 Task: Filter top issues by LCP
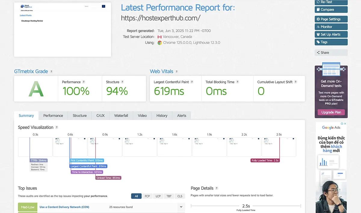158,196
